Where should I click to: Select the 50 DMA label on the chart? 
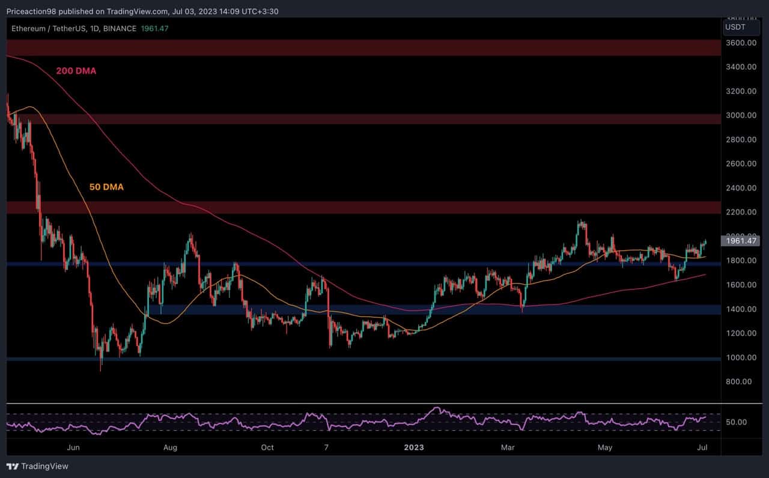click(x=107, y=187)
